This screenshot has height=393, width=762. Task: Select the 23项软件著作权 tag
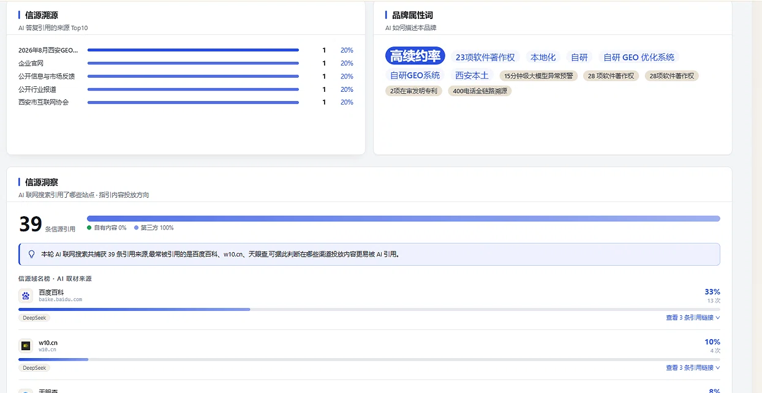pyautogui.click(x=485, y=57)
